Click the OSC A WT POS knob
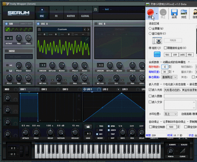Screen dimensions: 197x162 tap(43, 78)
